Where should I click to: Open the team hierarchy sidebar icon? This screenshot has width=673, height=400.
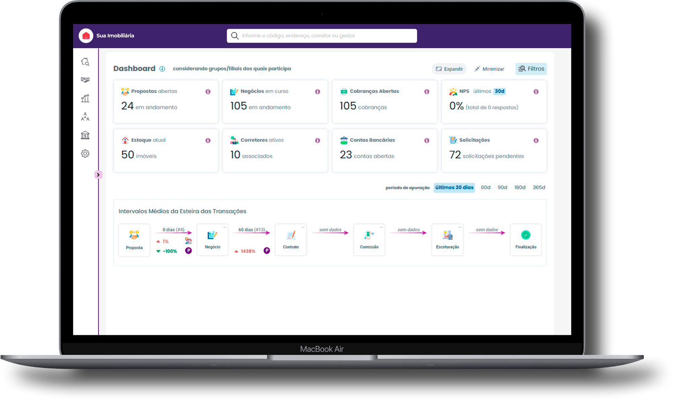coord(85,117)
